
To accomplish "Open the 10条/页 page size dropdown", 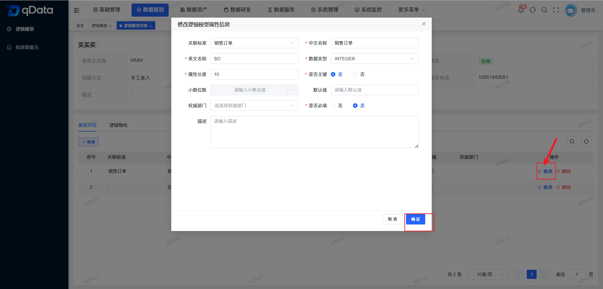I will click(487, 274).
